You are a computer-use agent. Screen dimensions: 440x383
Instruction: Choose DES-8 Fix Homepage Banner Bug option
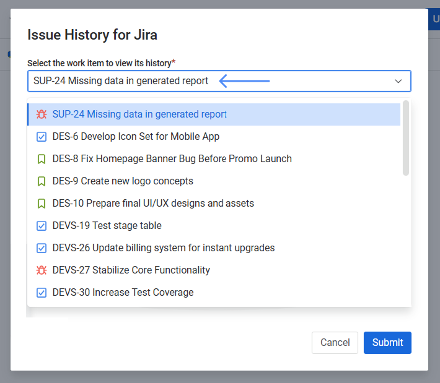click(x=172, y=159)
